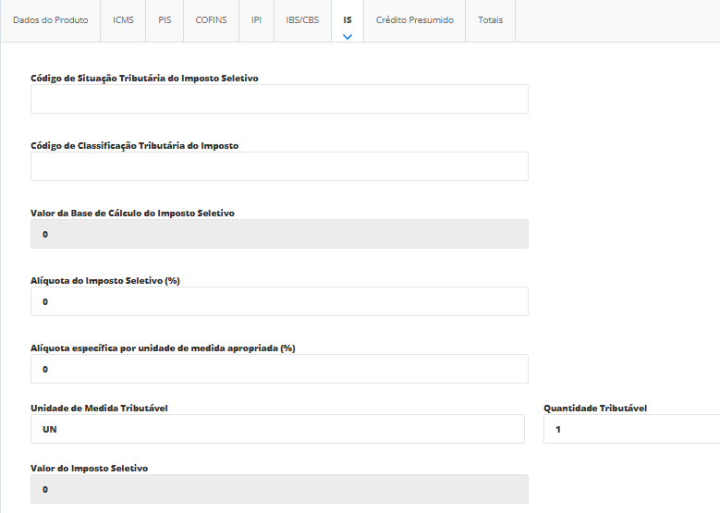The height and width of the screenshot is (513, 720).
Task: Switch to the Dados do Produto tab
Action: (50, 20)
